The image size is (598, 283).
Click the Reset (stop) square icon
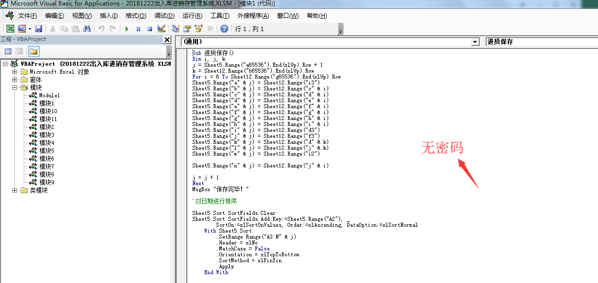(x=149, y=29)
